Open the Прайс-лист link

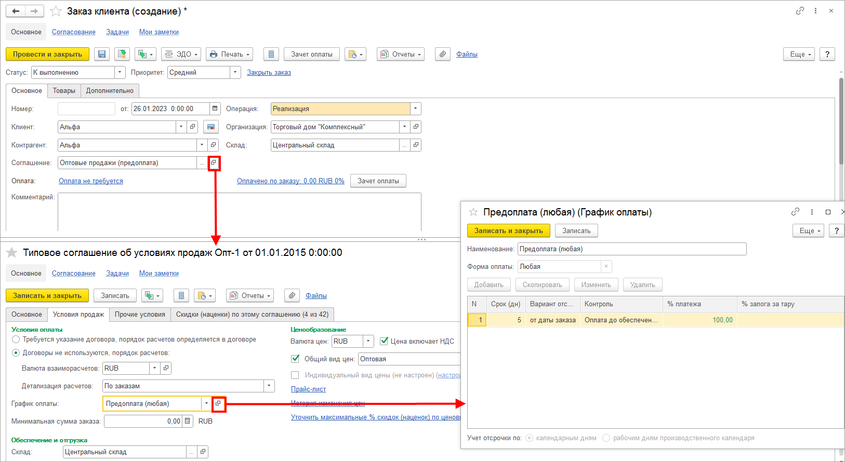(x=308, y=389)
